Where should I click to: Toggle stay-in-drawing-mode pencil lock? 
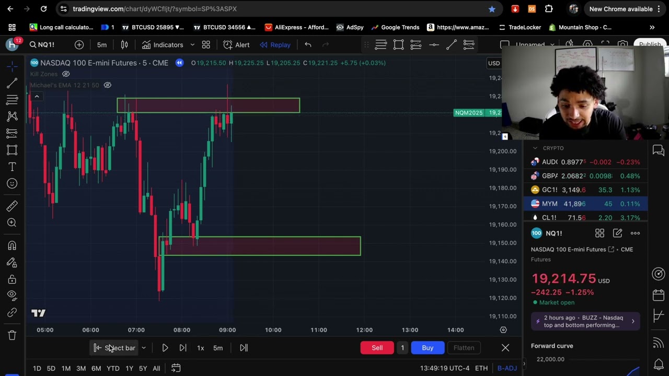12,262
